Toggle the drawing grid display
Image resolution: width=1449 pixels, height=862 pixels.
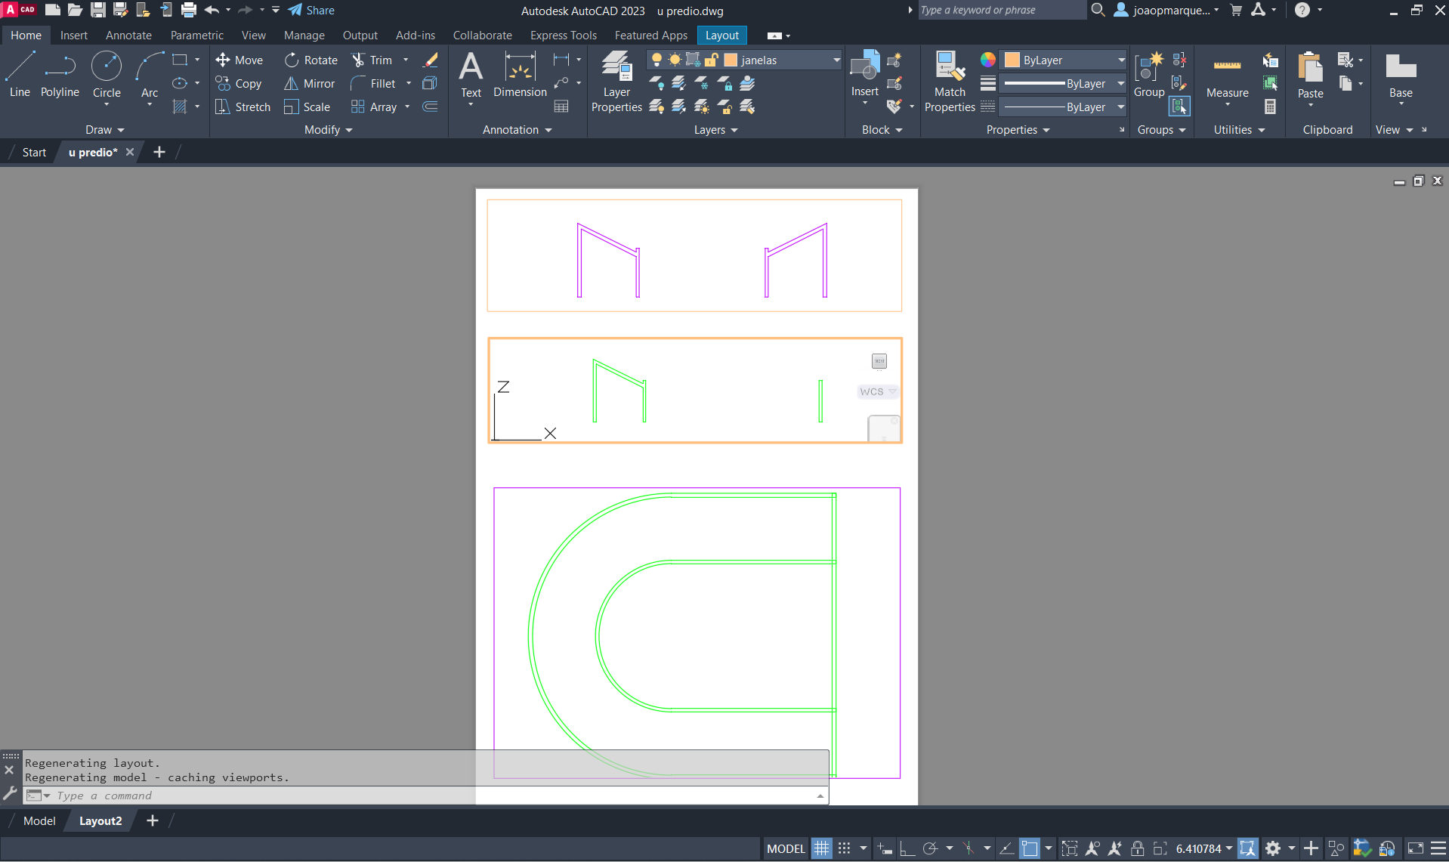click(821, 848)
